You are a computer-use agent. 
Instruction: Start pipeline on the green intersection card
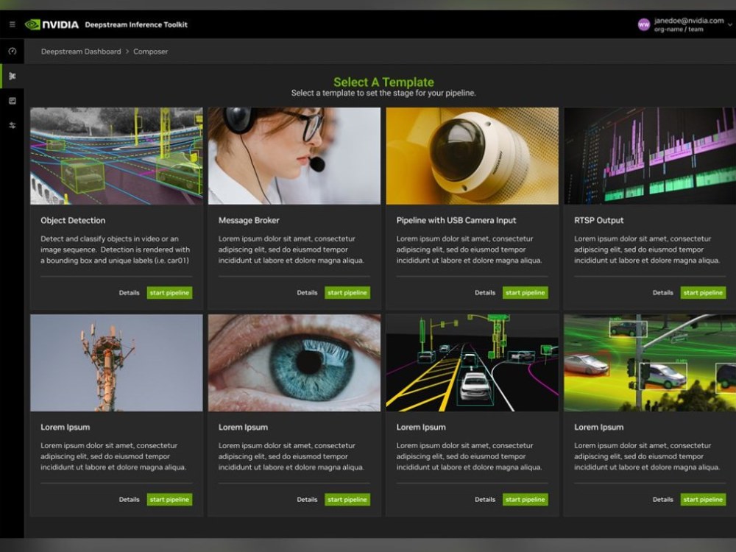[703, 500]
